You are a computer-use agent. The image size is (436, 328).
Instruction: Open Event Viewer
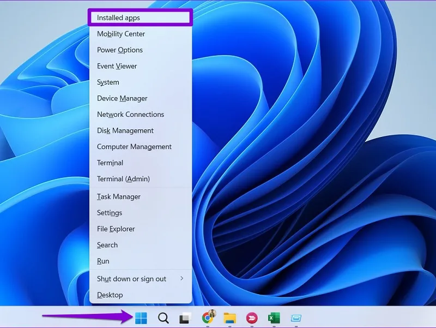(141, 66)
